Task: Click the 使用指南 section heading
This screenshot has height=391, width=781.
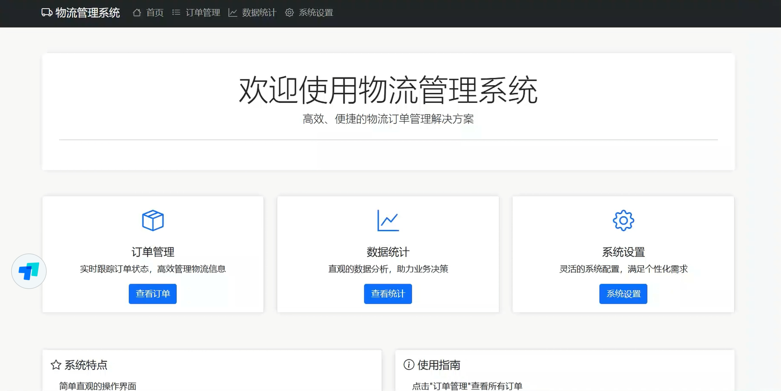Action: [x=440, y=365]
